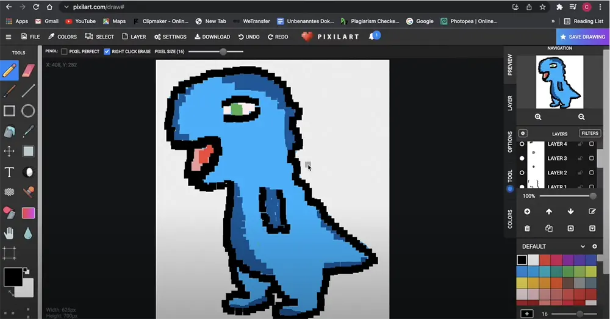Zoom out on the navigation preview
610x319 pixels.
tap(581, 117)
